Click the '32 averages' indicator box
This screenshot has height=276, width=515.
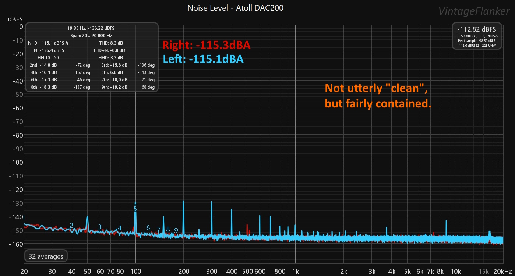[x=46, y=256]
